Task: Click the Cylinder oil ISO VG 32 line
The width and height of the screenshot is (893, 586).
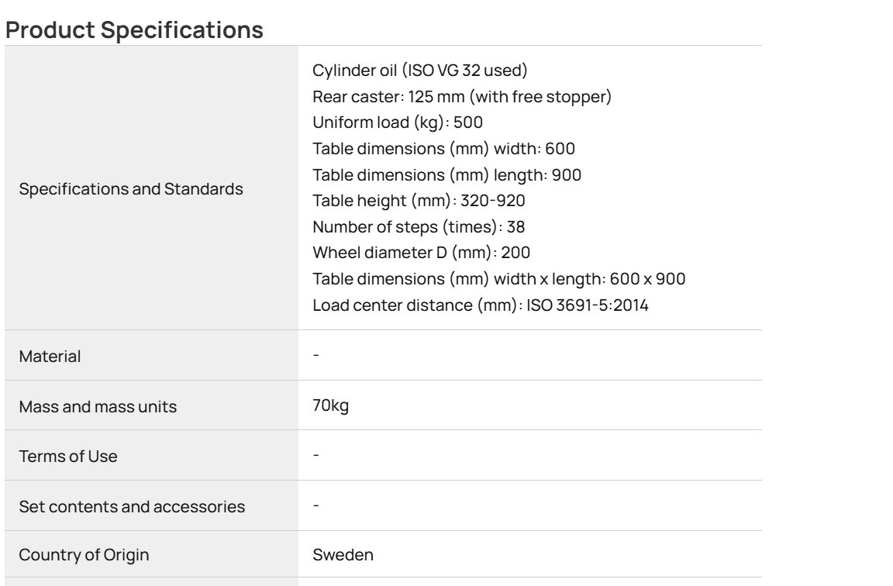Action: pos(419,70)
